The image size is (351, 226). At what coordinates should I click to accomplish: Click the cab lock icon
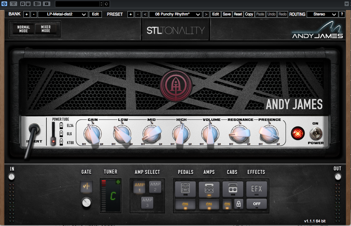(239, 204)
